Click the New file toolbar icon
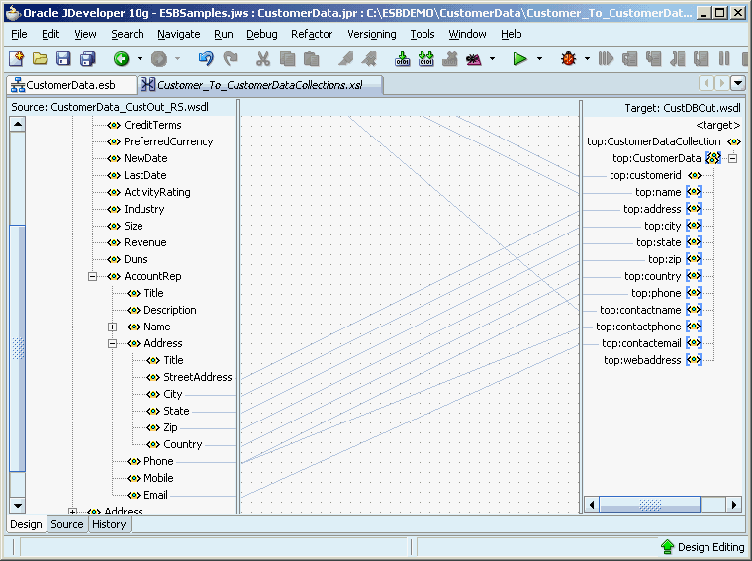 point(16,59)
